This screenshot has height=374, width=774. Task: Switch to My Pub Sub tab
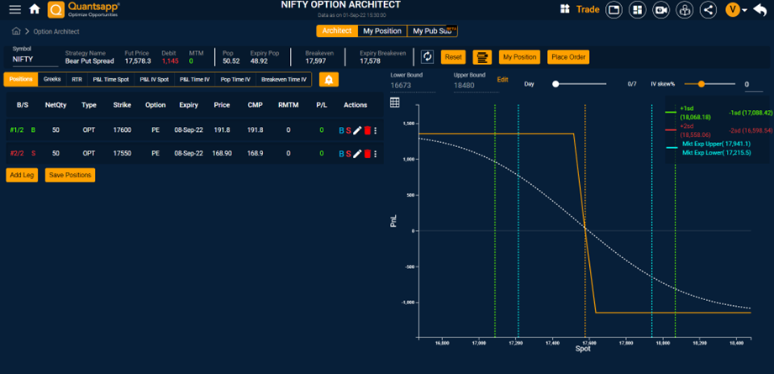(433, 31)
